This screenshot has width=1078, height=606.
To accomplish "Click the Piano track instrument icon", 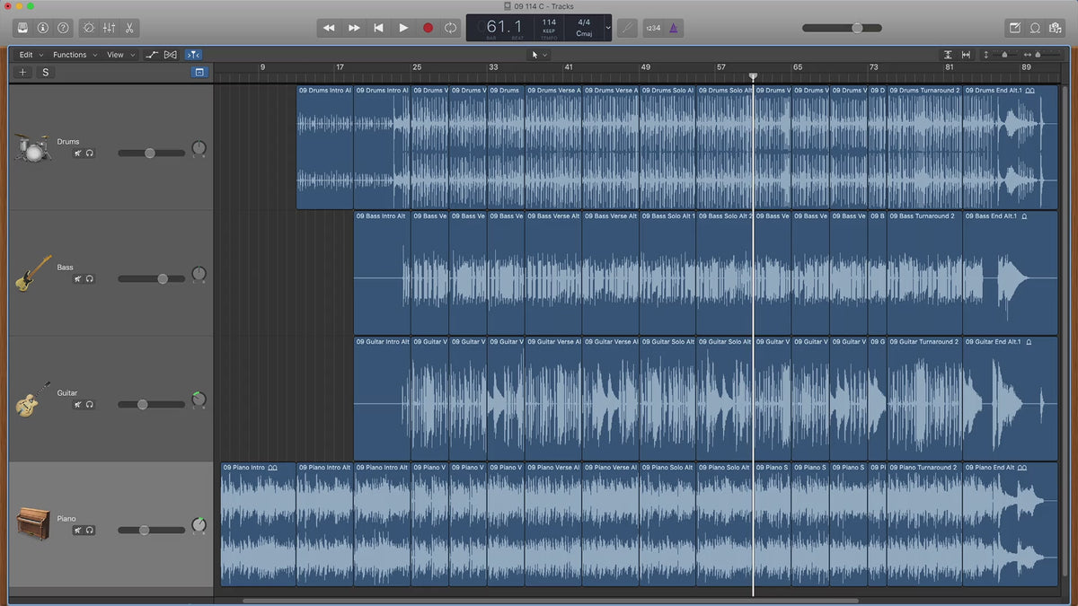I will (x=33, y=523).
